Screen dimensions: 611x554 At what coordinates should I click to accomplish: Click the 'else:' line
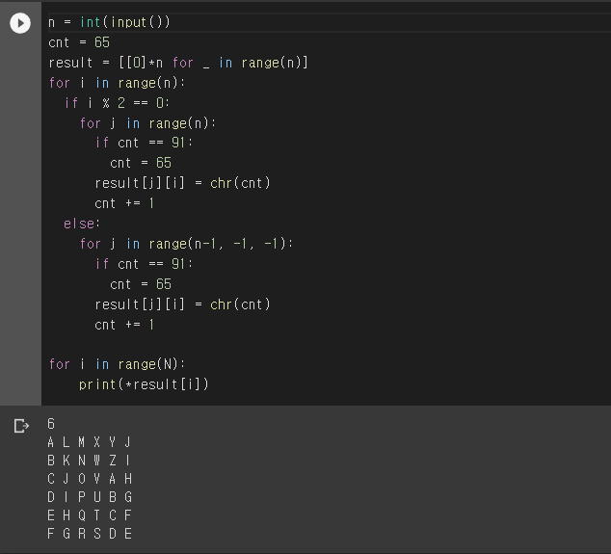82,224
